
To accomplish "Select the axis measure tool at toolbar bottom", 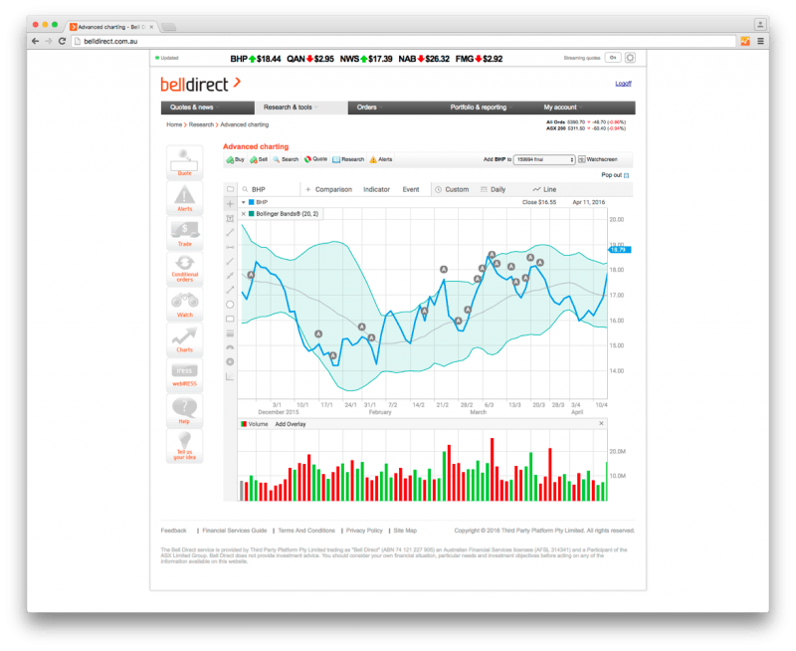I will click(230, 376).
